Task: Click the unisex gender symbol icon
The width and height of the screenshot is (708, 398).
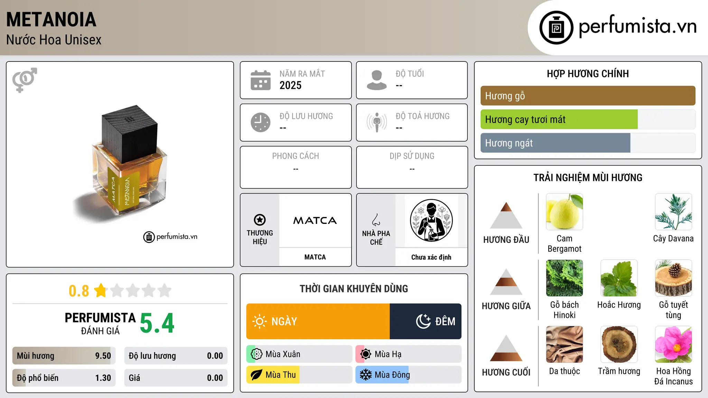Action: point(25,80)
